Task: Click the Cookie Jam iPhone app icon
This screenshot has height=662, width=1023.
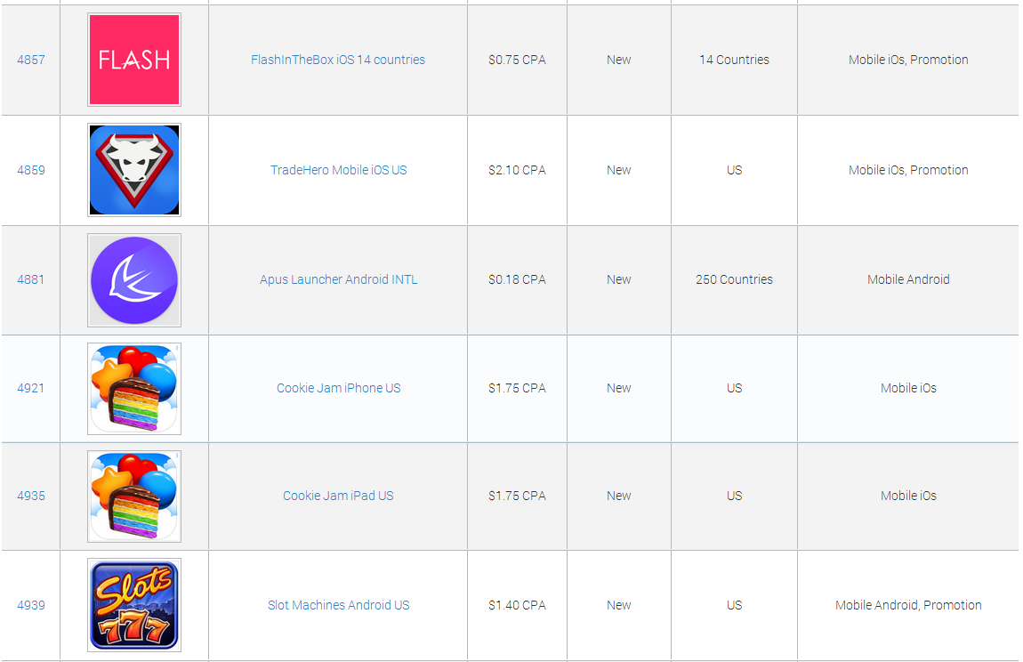Action: point(134,389)
